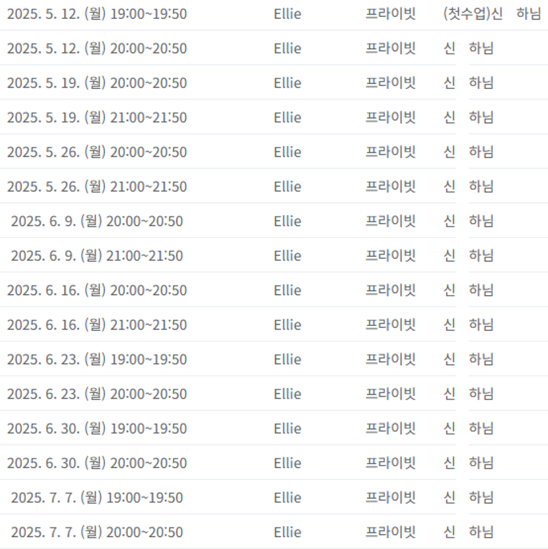The image size is (548, 549).
Task: Select the May 26 20:00~20:50 lesson time
Action: pyautogui.click(x=97, y=152)
